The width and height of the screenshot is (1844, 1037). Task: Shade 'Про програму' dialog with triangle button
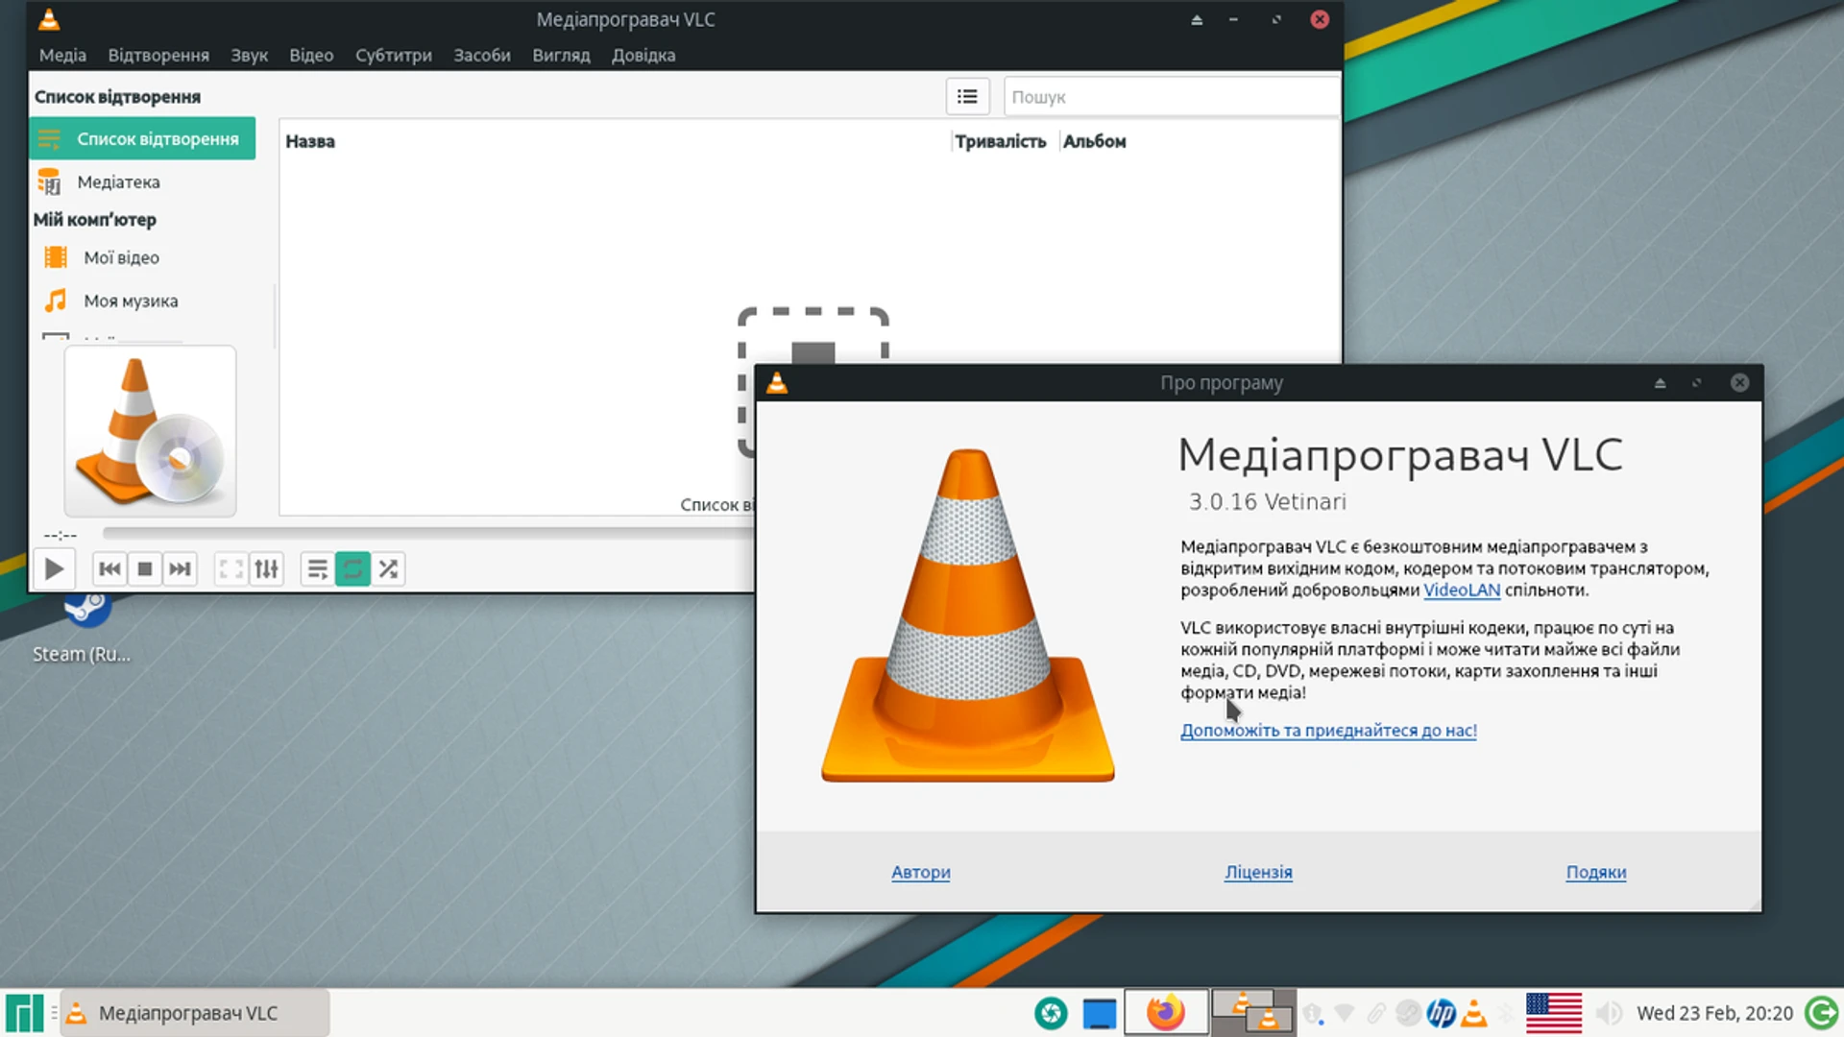click(1660, 383)
